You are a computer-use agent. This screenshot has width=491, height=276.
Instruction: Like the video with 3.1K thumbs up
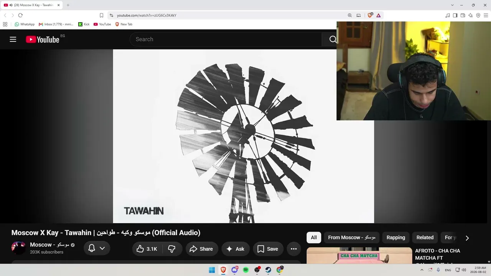[147, 249]
